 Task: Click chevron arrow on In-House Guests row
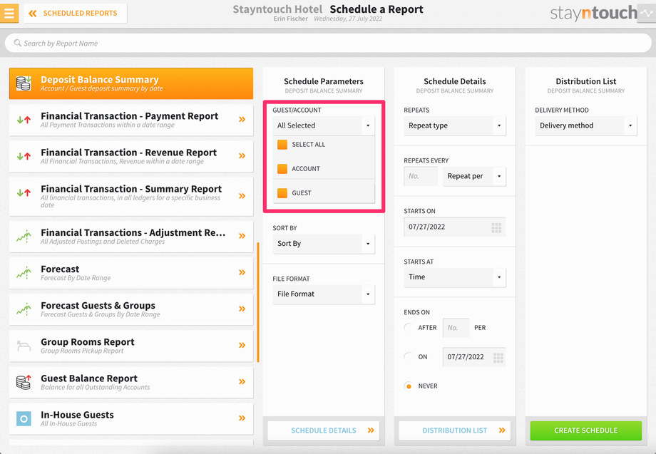click(x=242, y=418)
